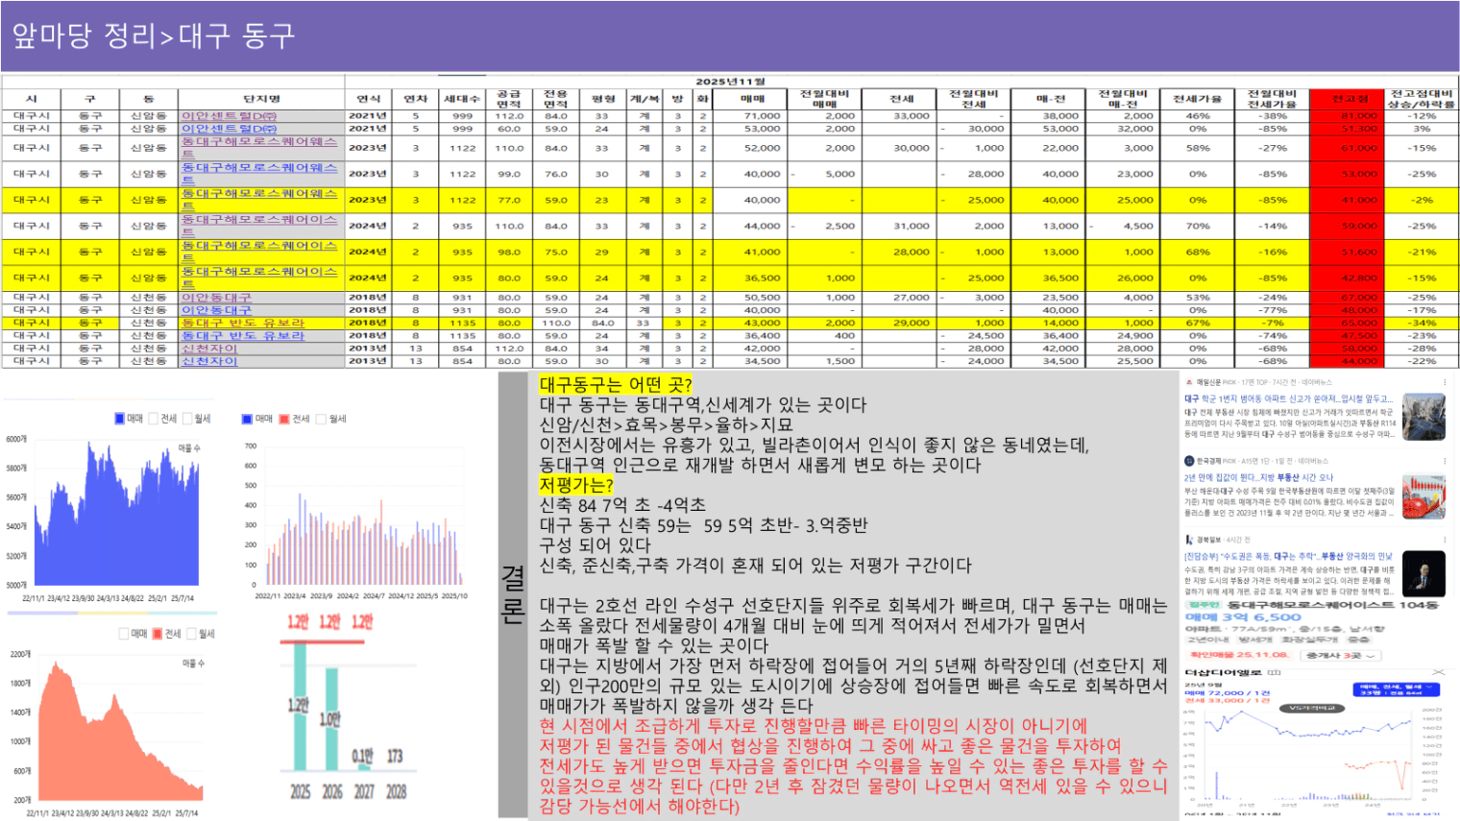Click the 한국경제 news source logo
The image size is (1460, 821).
pyautogui.click(x=1189, y=461)
